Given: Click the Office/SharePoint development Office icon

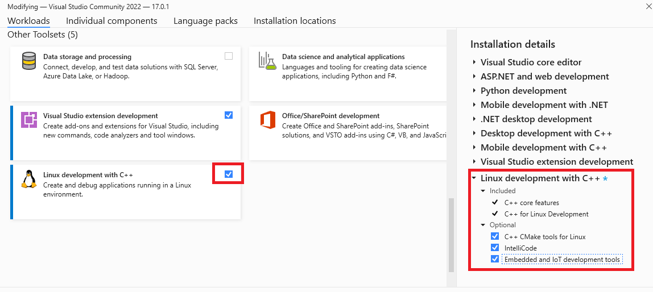Looking at the screenshot, I should [268, 120].
